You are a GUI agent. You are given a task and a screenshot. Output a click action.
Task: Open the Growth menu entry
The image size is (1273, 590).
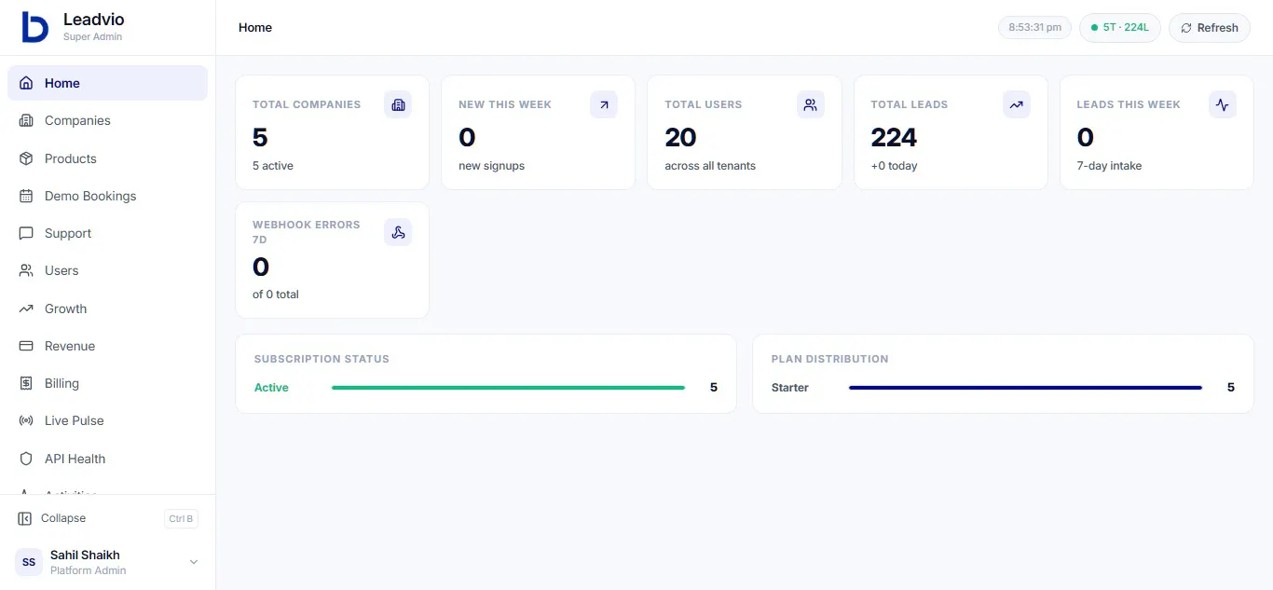coord(107,309)
